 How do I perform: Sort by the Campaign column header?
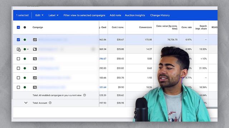click(x=38, y=27)
